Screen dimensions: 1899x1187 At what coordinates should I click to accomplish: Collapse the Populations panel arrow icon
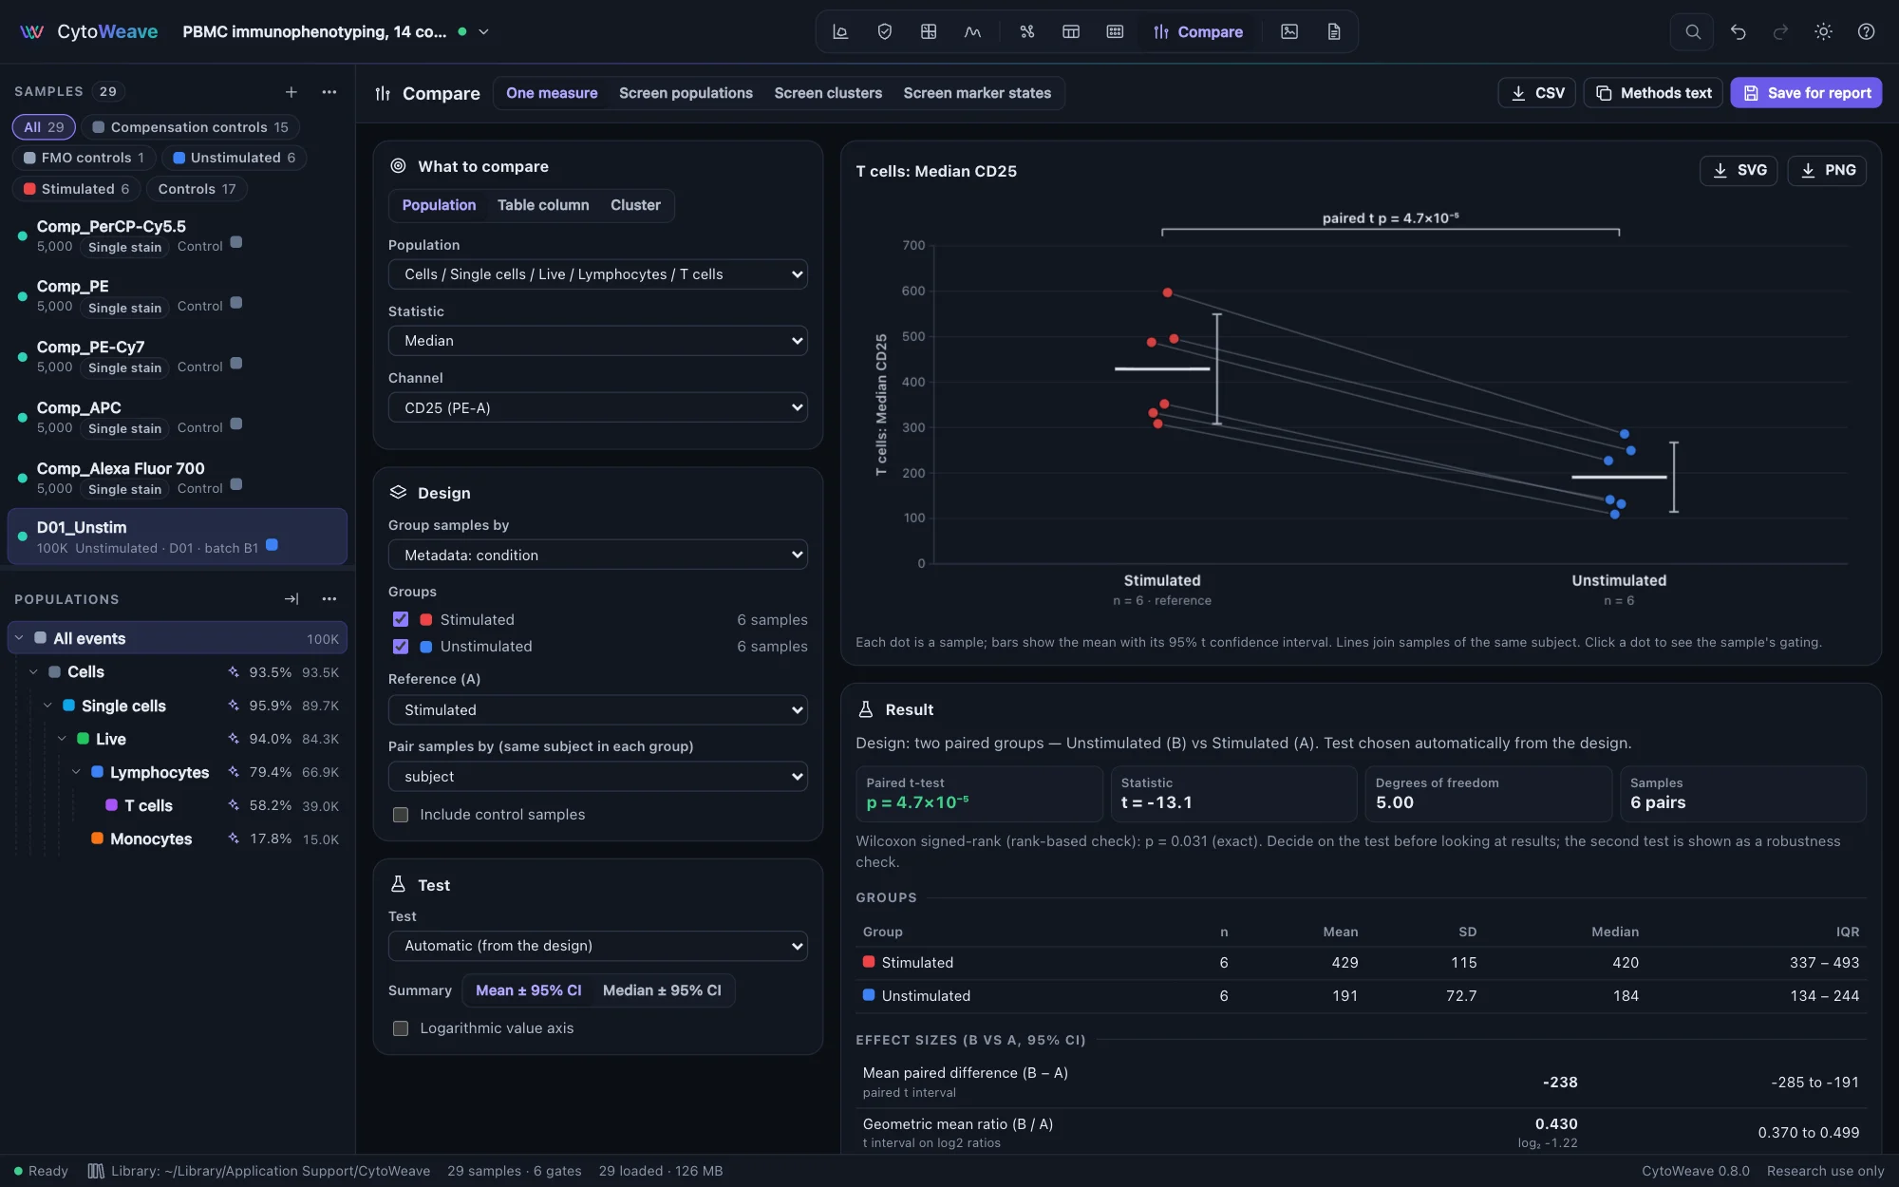[x=291, y=598]
